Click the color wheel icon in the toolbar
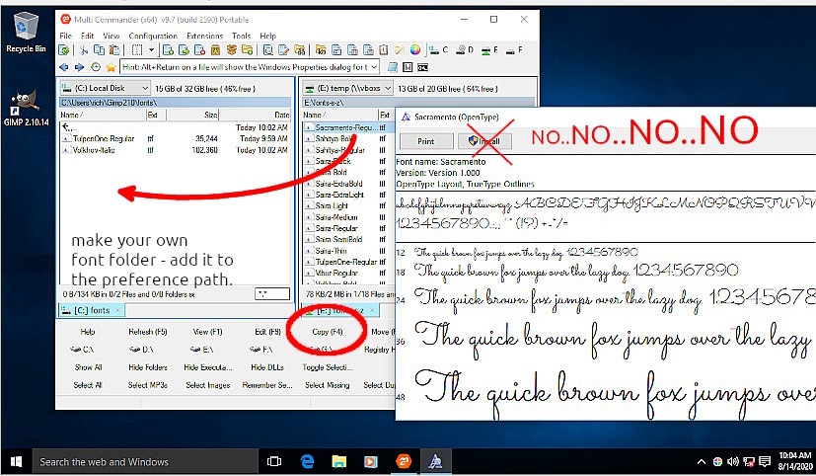Viewport: 816px width, 476px height. 415,50
